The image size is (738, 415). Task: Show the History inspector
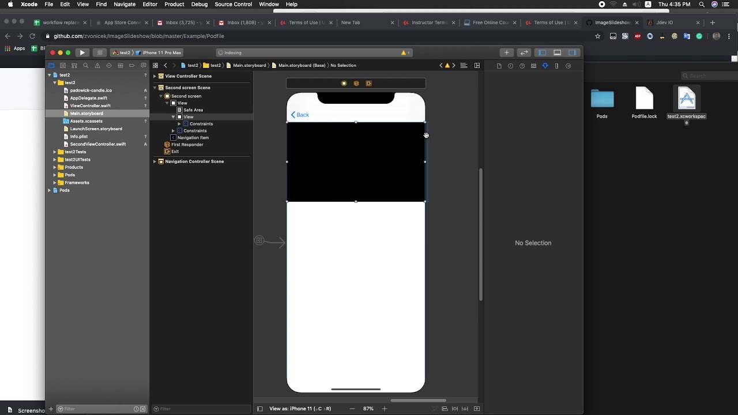(x=510, y=66)
